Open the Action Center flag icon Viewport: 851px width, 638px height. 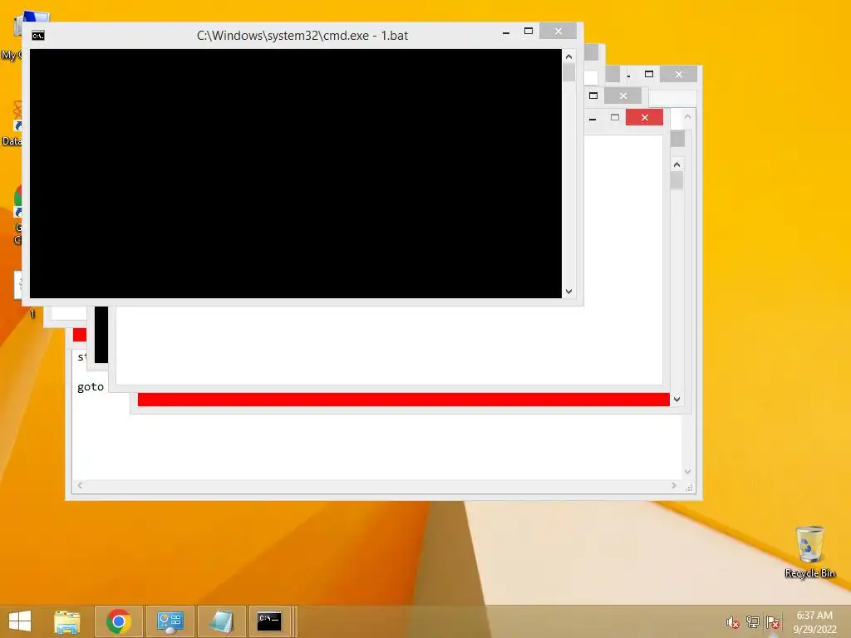773,622
